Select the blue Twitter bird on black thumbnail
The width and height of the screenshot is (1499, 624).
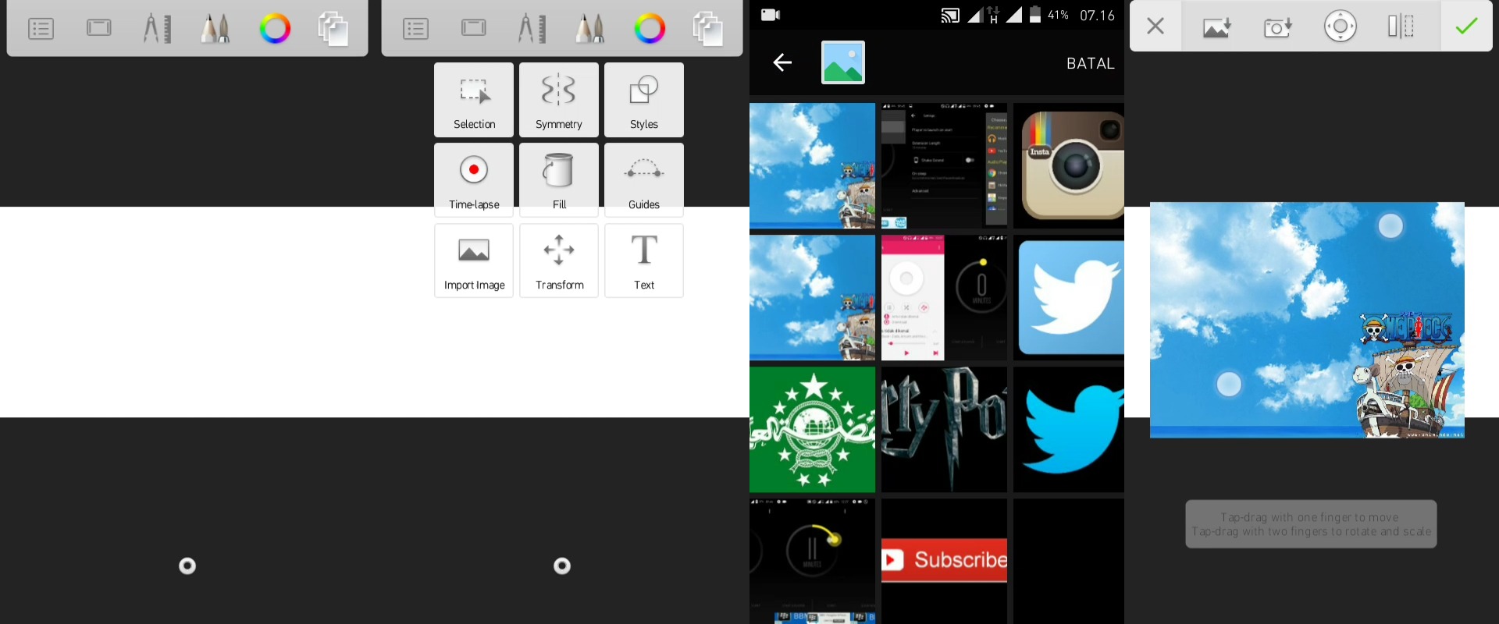pos(1069,429)
